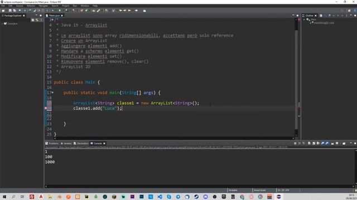Image resolution: width=357 pixels, height=200 pixels.
Task: Click the green Run button in toolbar
Action: (60, 11)
